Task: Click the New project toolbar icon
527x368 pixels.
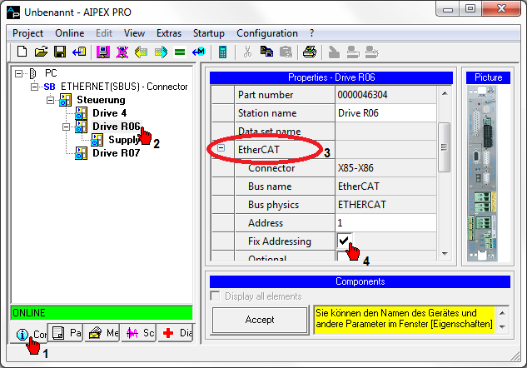Action: click(x=22, y=52)
